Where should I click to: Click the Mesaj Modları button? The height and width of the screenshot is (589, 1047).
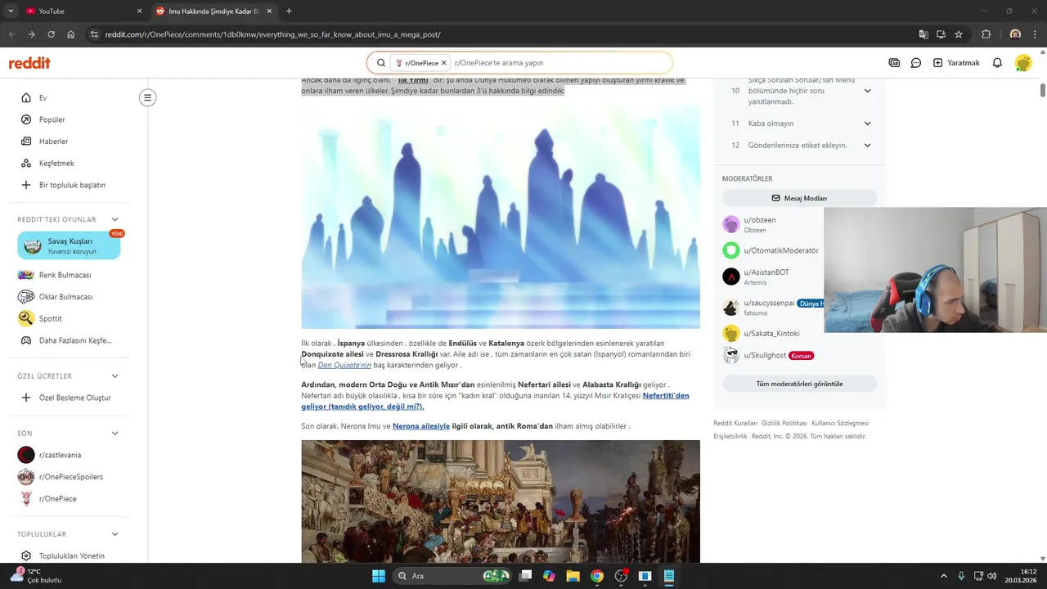pos(799,198)
